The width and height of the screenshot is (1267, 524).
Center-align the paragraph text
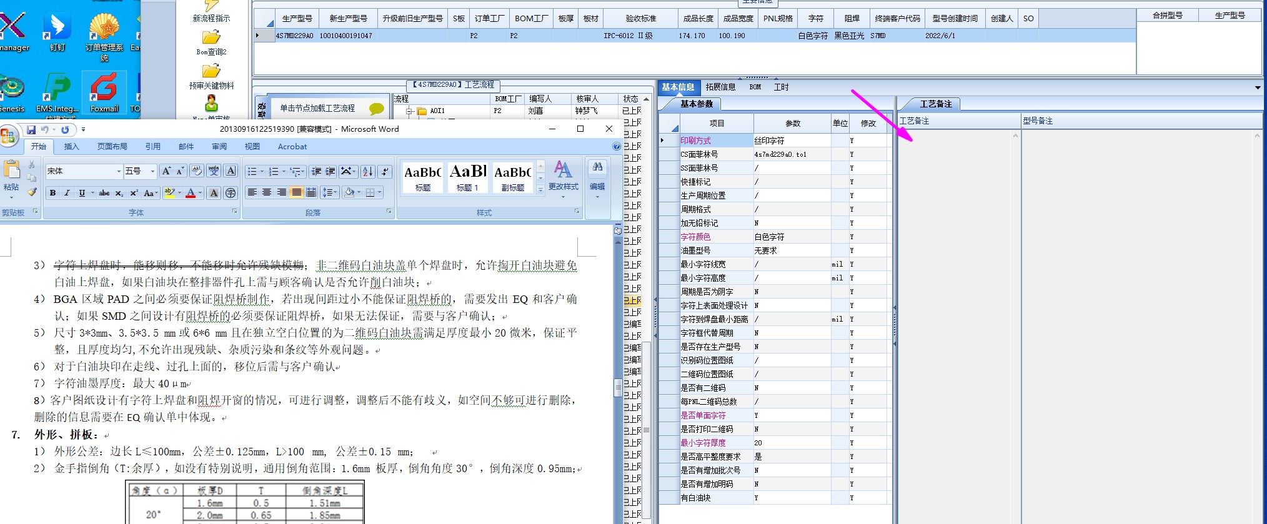(267, 192)
